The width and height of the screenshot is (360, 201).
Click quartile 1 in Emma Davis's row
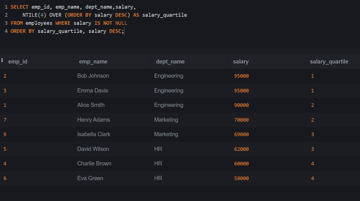point(313,91)
